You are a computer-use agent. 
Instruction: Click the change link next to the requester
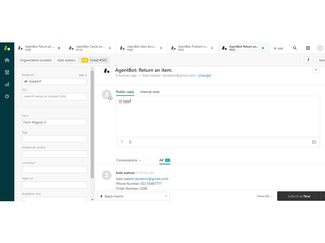(x=205, y=75)
